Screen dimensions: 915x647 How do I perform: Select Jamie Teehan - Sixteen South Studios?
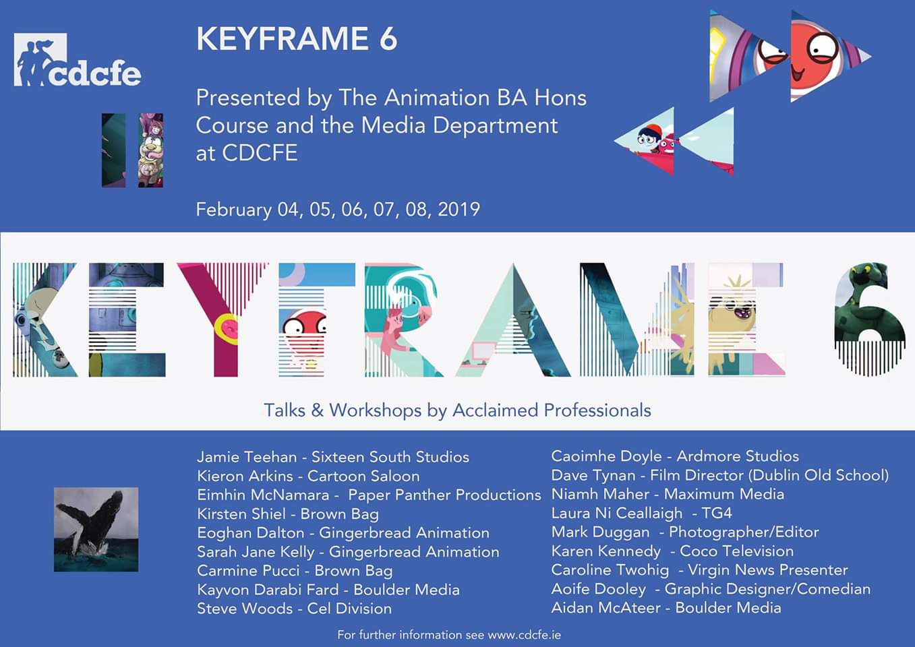332,457
